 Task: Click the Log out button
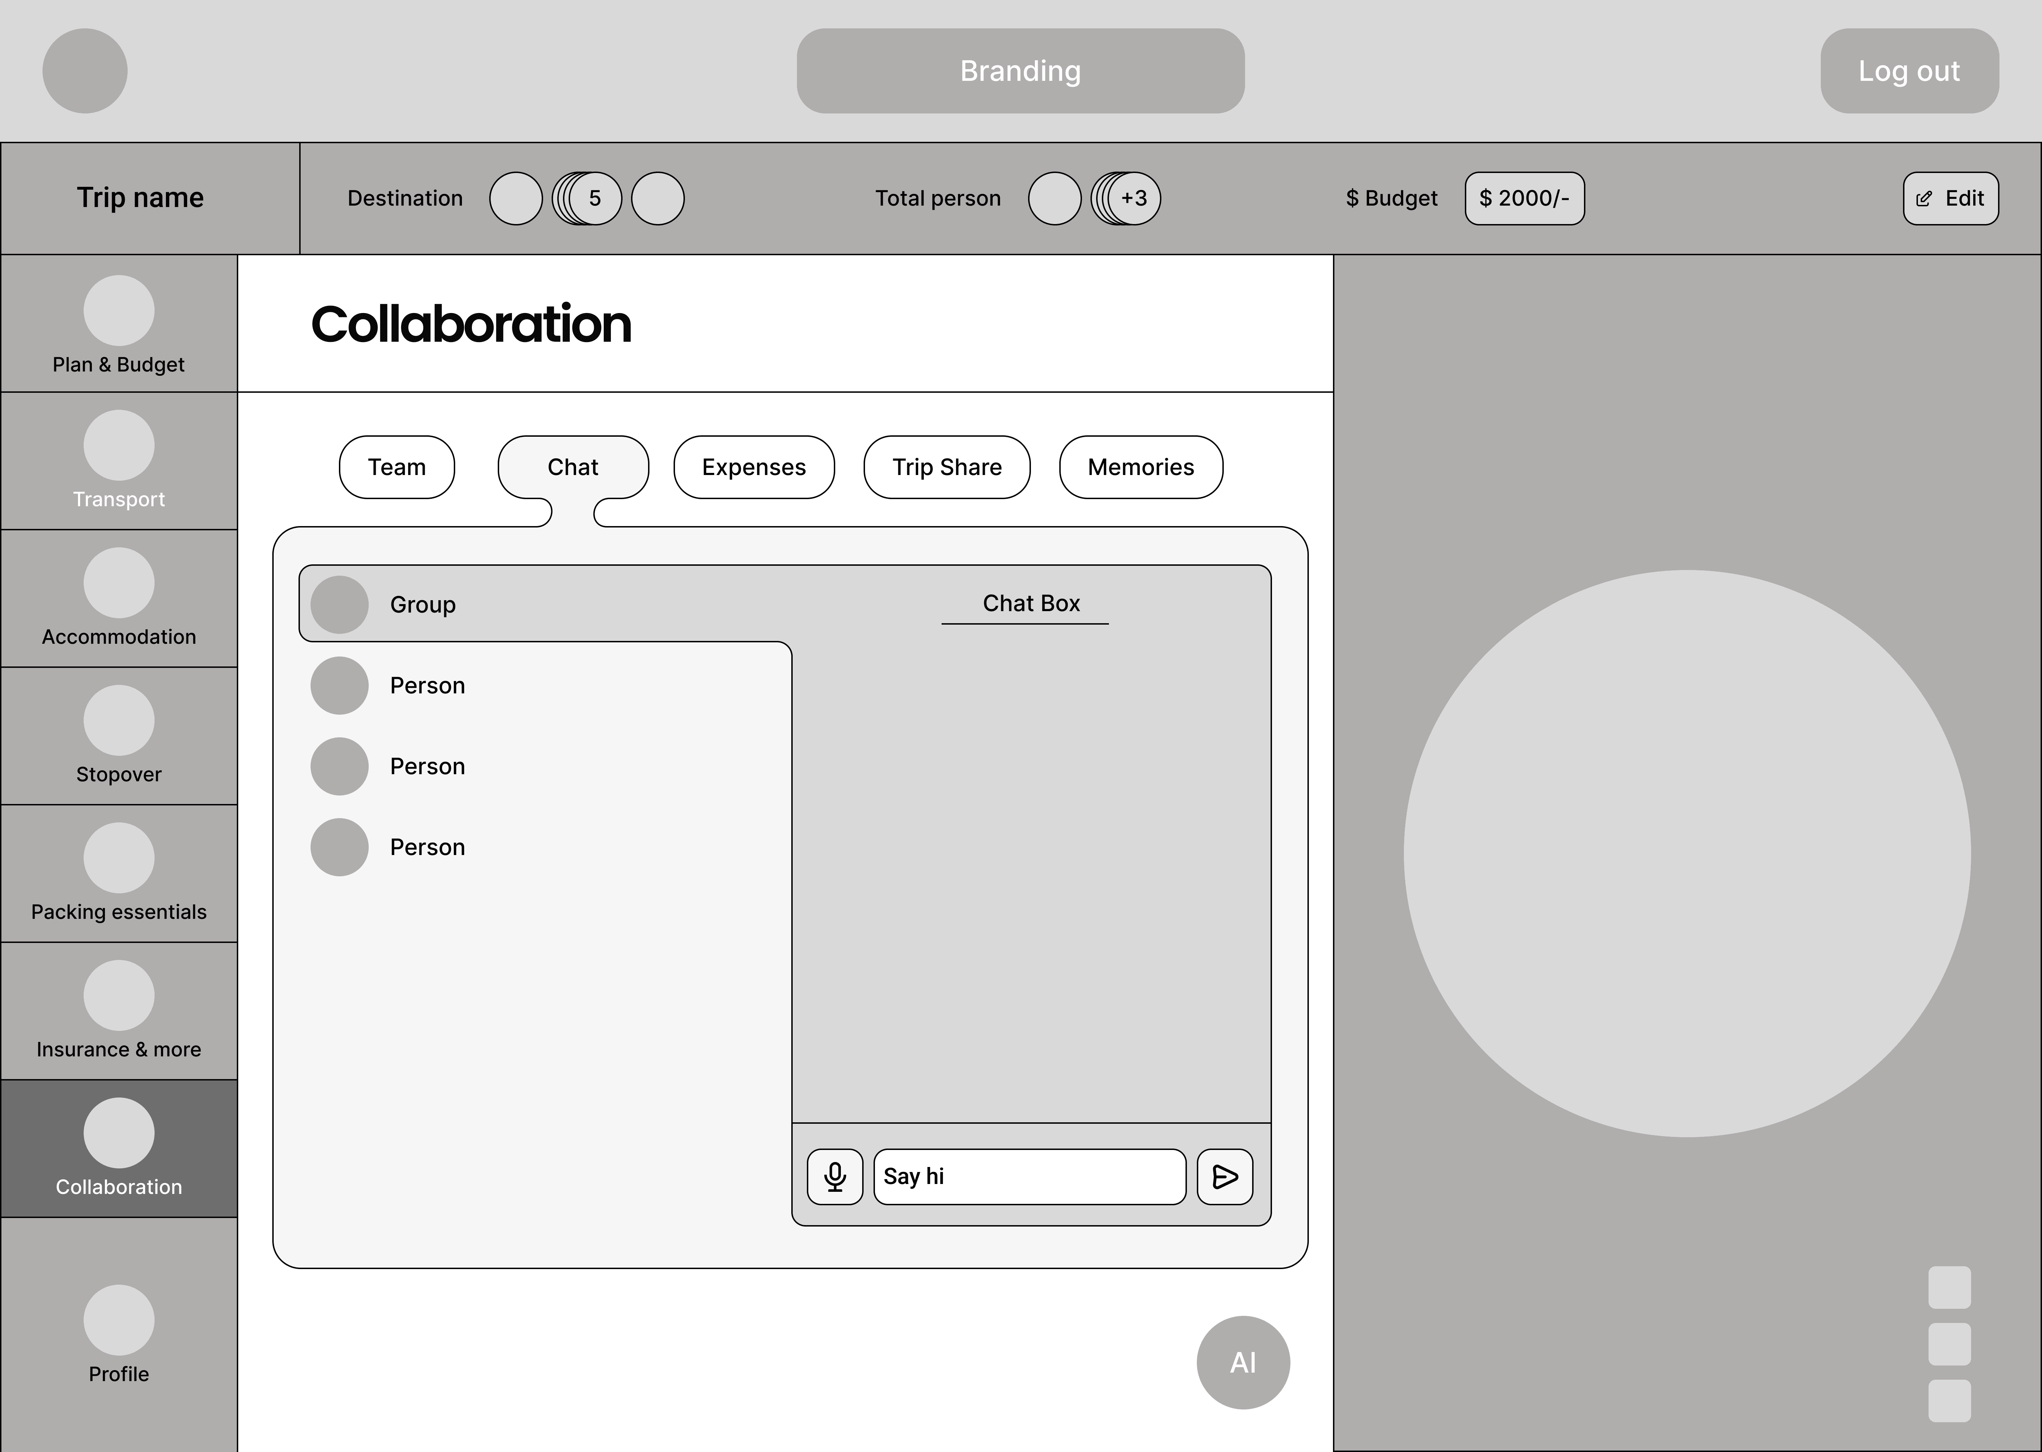click(1908, 71)
